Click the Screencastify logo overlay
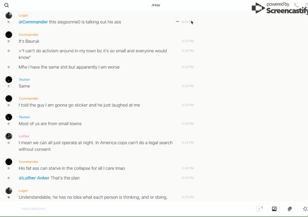308x217 pixels. pos(279,8)
